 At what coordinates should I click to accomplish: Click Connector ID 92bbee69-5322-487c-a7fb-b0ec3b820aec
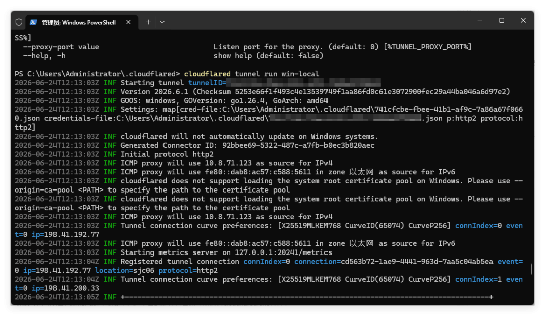[298, 145]
